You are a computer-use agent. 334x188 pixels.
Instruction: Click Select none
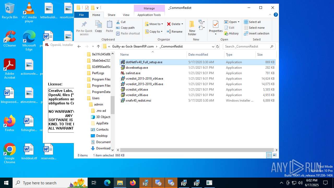(254, 28)
